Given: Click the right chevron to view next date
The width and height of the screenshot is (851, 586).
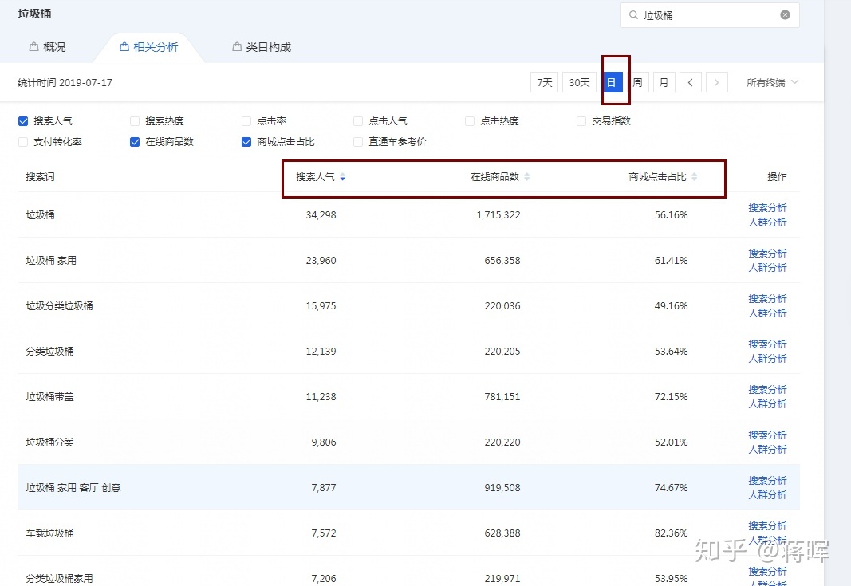Looking at the screenshot, I should click(x=716, y=81).
